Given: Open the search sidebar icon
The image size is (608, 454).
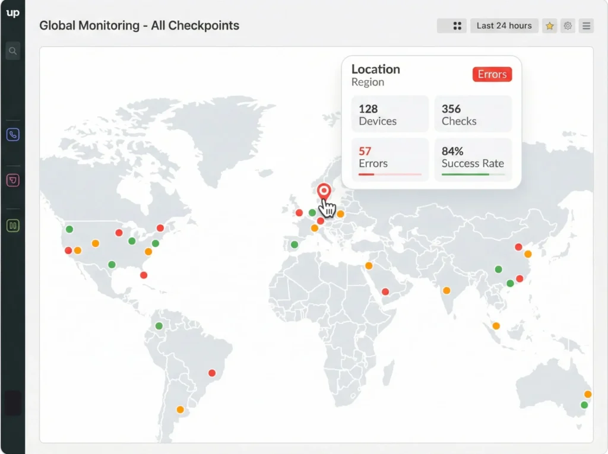Looking at the screenshot, I should [x=12, y=50].
